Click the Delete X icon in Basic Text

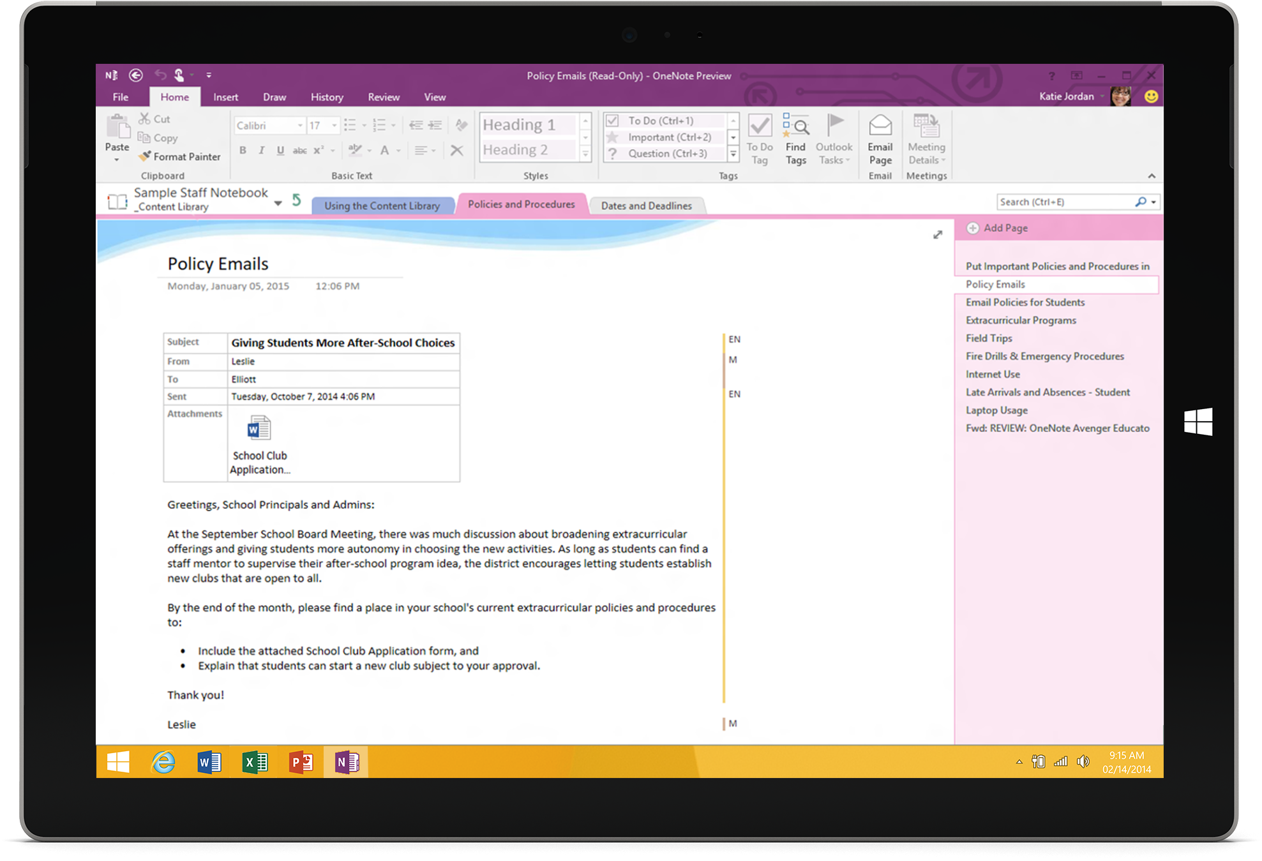point(456,151)
